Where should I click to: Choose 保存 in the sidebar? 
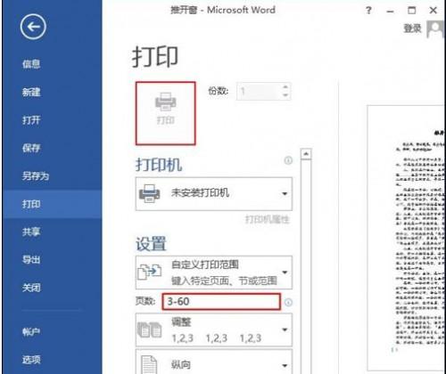[x=31, y=148]
